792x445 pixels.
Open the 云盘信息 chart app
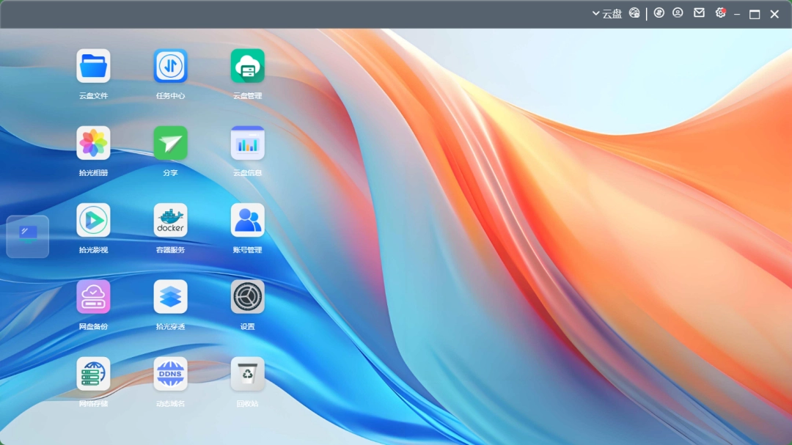pyautogui.click(x=247, y=143)
